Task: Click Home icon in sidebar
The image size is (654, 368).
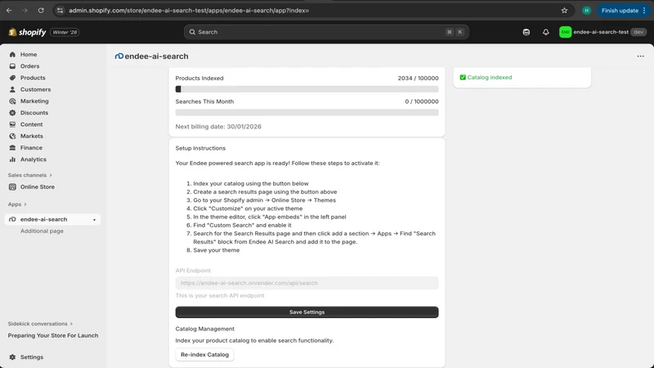Action: pos(12,54)
